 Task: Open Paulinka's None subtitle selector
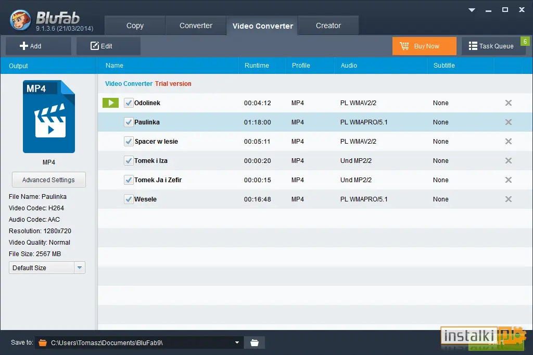[x=440, y=122]
